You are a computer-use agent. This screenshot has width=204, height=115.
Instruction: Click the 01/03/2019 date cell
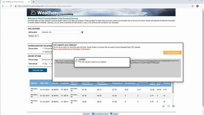[x=45, y=102]
